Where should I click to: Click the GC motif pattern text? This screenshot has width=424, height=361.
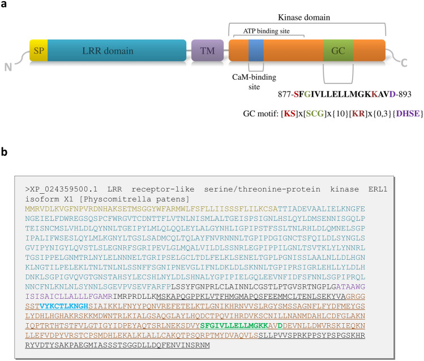click(x=333, y=114)
